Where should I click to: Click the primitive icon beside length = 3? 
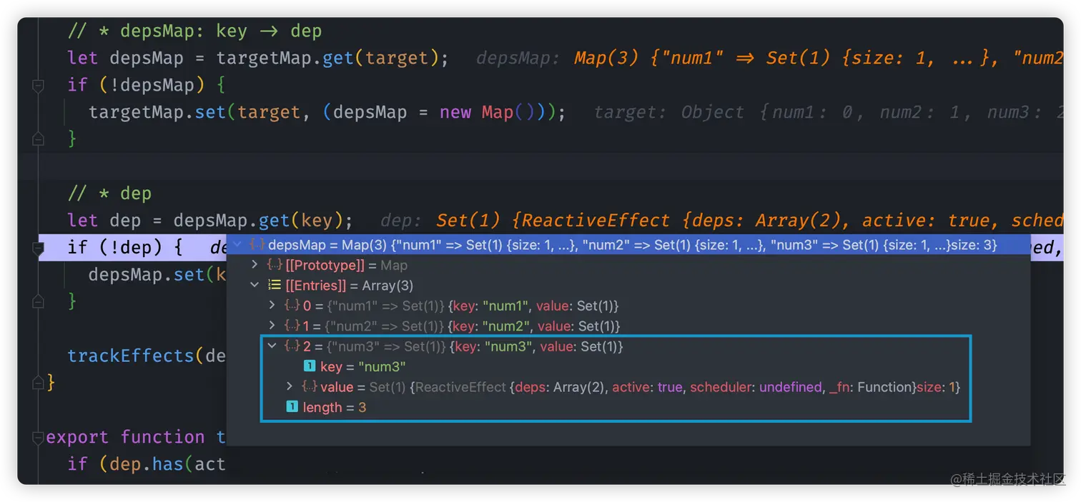pyautogui.click(x=292, y=407)
